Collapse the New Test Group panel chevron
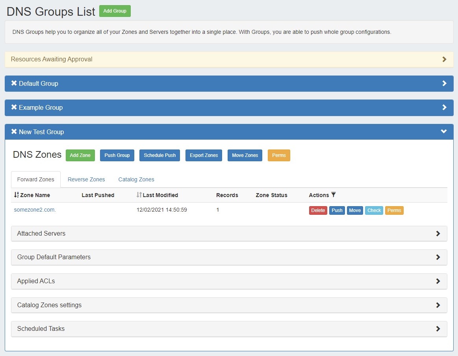 pyautogui.click(x=444, y=132)
